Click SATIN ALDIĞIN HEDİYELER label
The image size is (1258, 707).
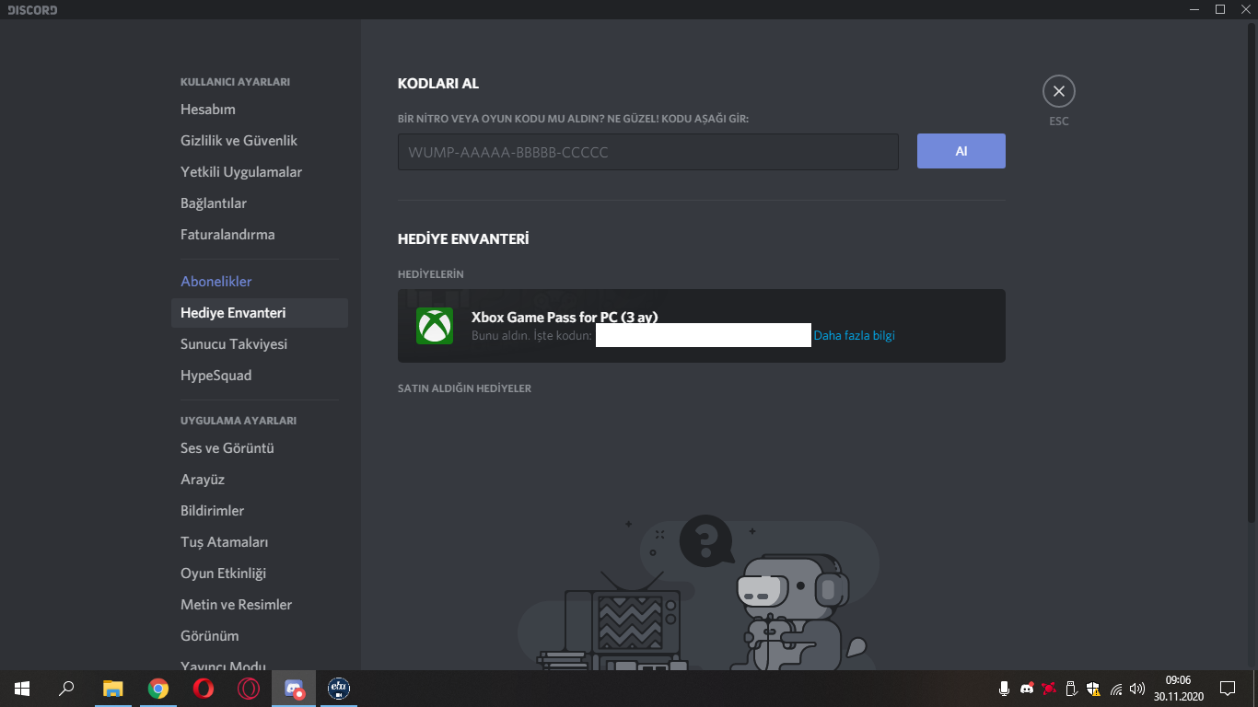pyautogui.click(x=465, y=388)
